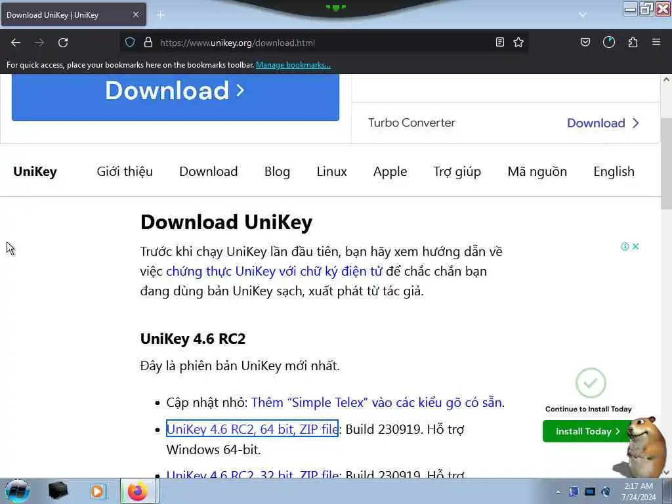Open the Manage bookmarks link
Image resolution: width=672 pixels, height=504 pixels.
point(293,65)
